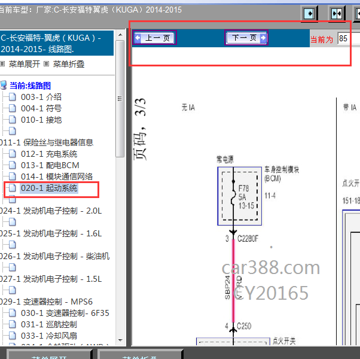
Task: Go to previous page with 上一页 button
Action: (154, 38)
